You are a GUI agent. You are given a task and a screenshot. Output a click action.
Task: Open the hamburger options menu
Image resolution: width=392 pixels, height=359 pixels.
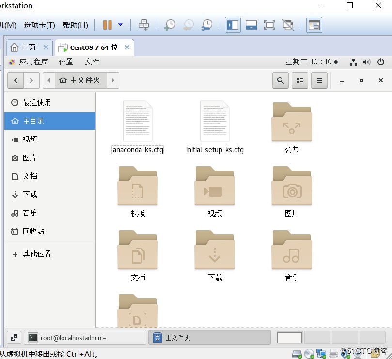[x=319, y=80]
